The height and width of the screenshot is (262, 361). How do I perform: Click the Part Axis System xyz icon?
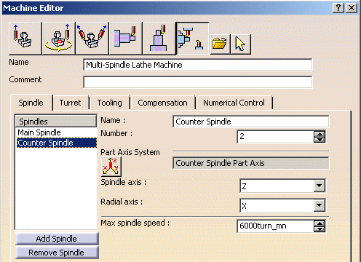(111, 167)
